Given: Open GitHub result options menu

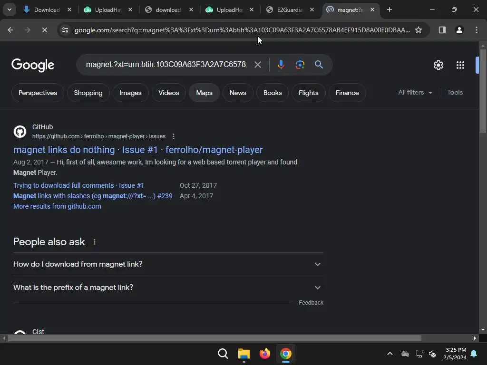Looking at the screenshot, I should [173, 136].
